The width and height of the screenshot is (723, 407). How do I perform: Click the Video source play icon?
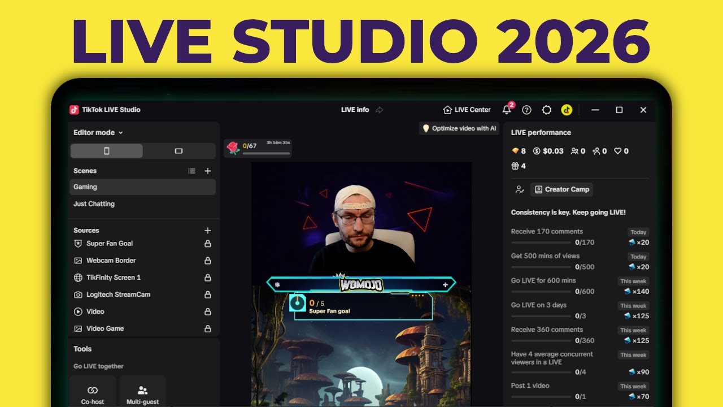(78, 311)
